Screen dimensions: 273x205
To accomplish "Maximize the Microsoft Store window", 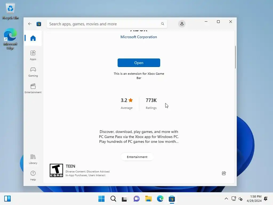I will pyautogui.click(x=218, y=22).
